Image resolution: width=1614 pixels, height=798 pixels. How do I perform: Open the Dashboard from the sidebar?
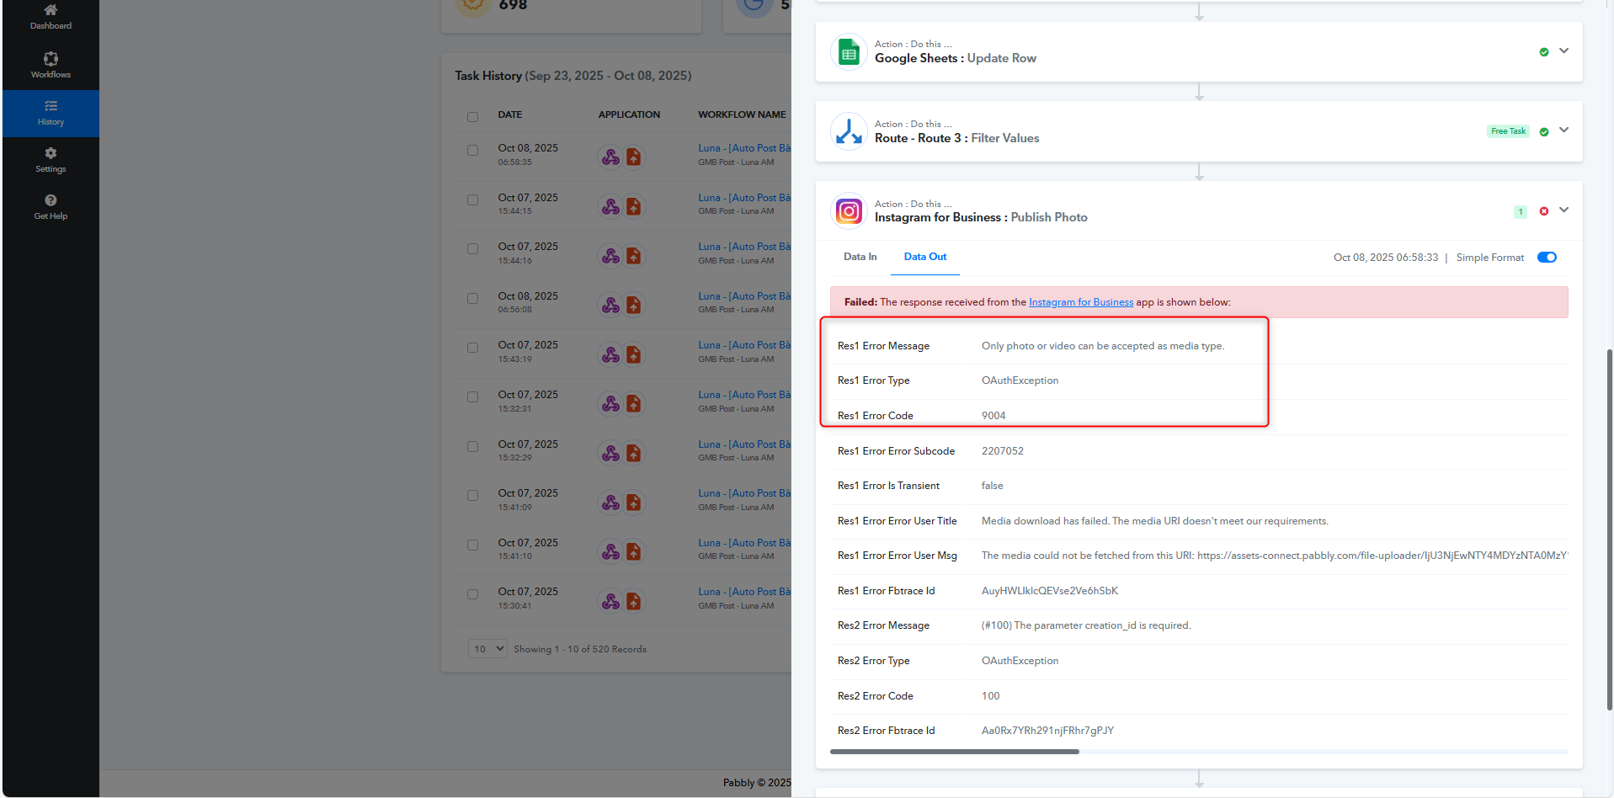point(51,16)
